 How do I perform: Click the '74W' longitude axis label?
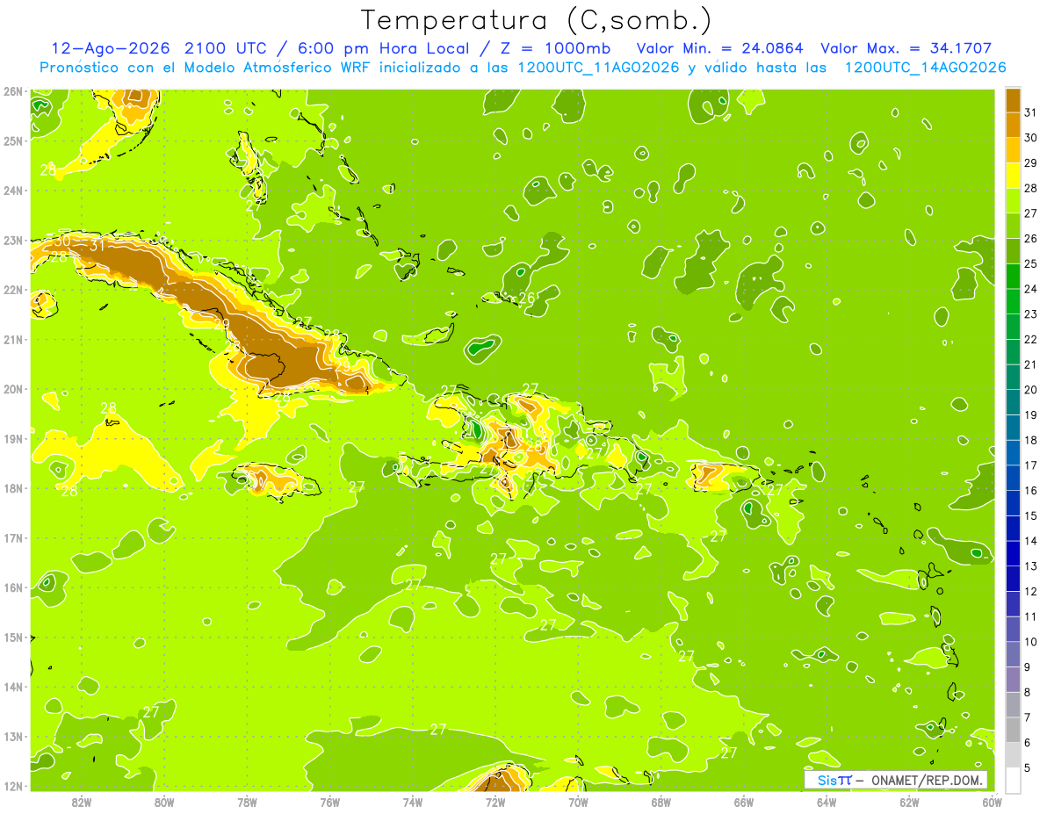(413, 802)
